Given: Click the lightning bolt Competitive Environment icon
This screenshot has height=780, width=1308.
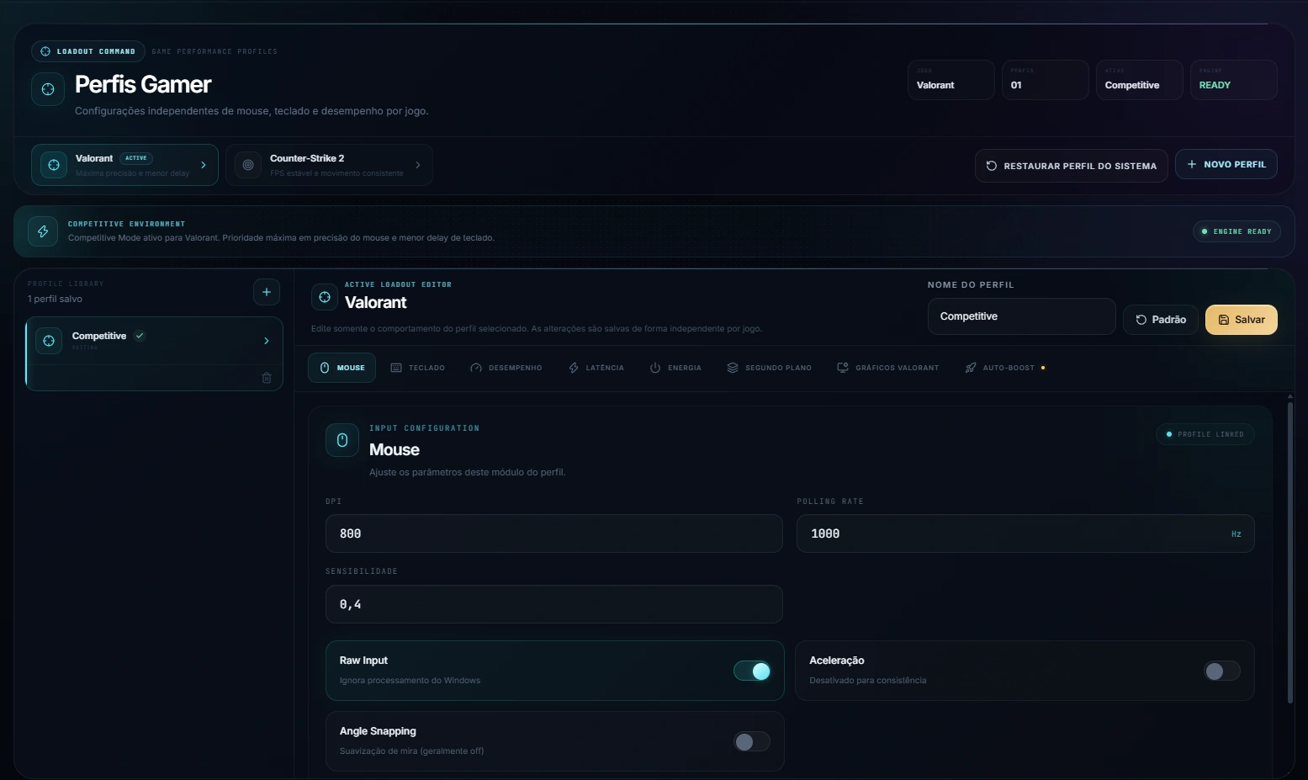Looking at the screenshot, I should tap(43, 231).
